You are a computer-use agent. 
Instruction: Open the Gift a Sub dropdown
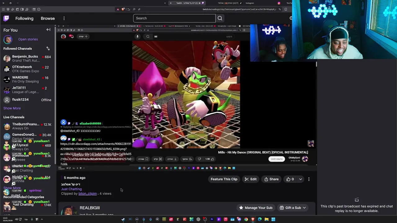point(293,208)
